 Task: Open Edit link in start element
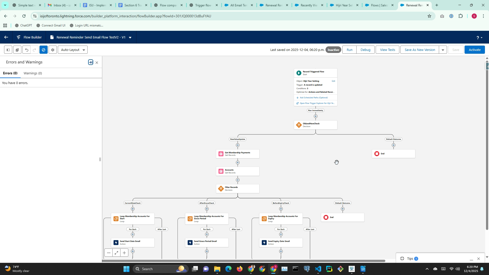(x=333, y=81)
